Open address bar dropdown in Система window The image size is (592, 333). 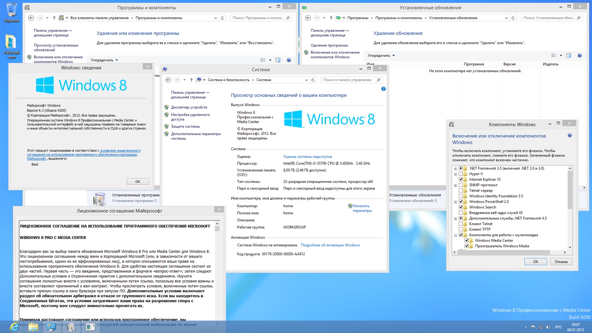[306, 80]
